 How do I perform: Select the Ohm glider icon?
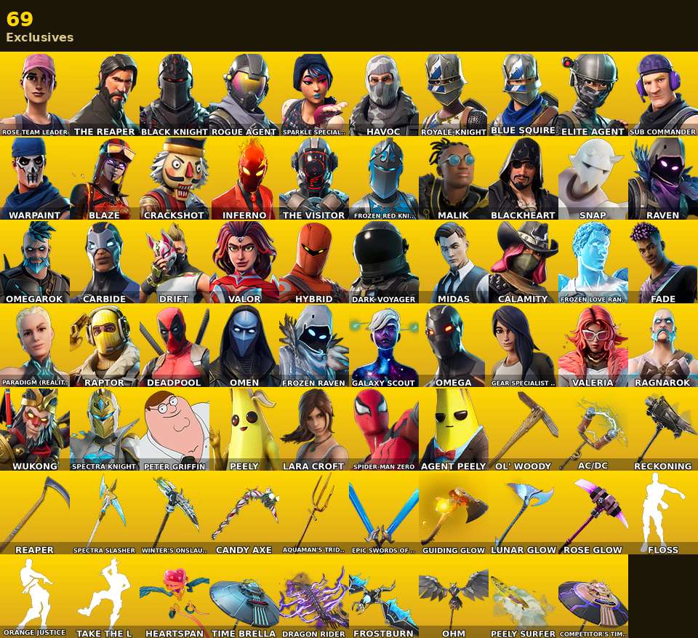click(x=454, y=597)
